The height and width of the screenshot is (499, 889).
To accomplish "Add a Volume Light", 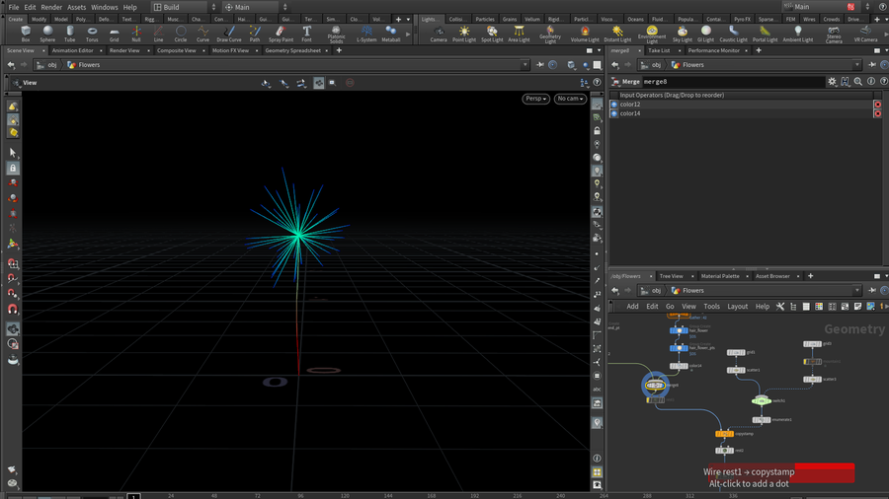I will 585,34.
